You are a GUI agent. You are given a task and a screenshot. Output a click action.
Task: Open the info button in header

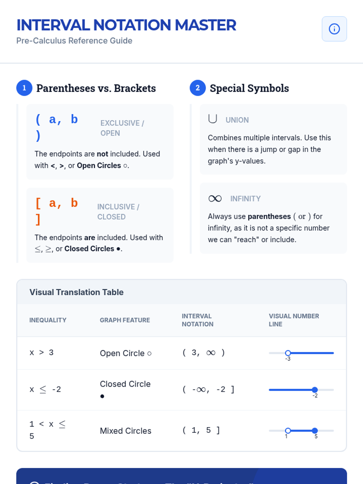click(334, 29)
